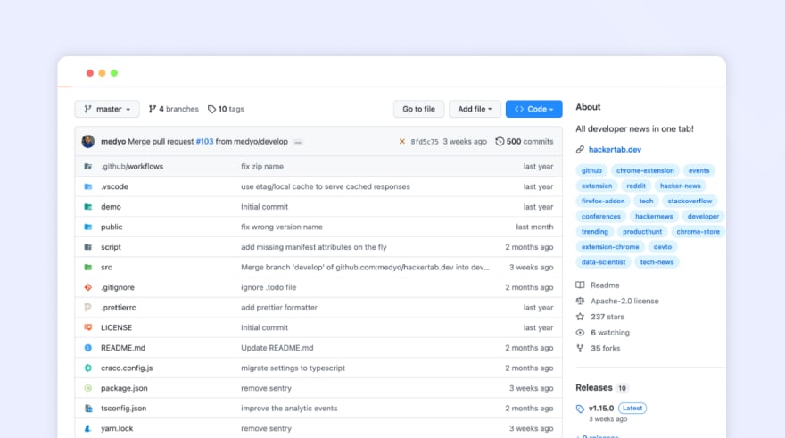Open 'improve the analytic events' commit message
This screenshot has height=438, width=785.
click(x=289, y=409)
